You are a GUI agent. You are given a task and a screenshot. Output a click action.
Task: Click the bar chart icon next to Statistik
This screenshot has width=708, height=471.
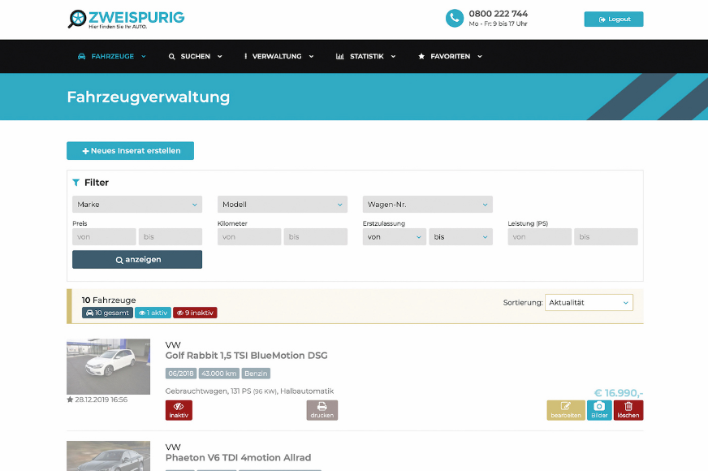(x=340, y=57)
